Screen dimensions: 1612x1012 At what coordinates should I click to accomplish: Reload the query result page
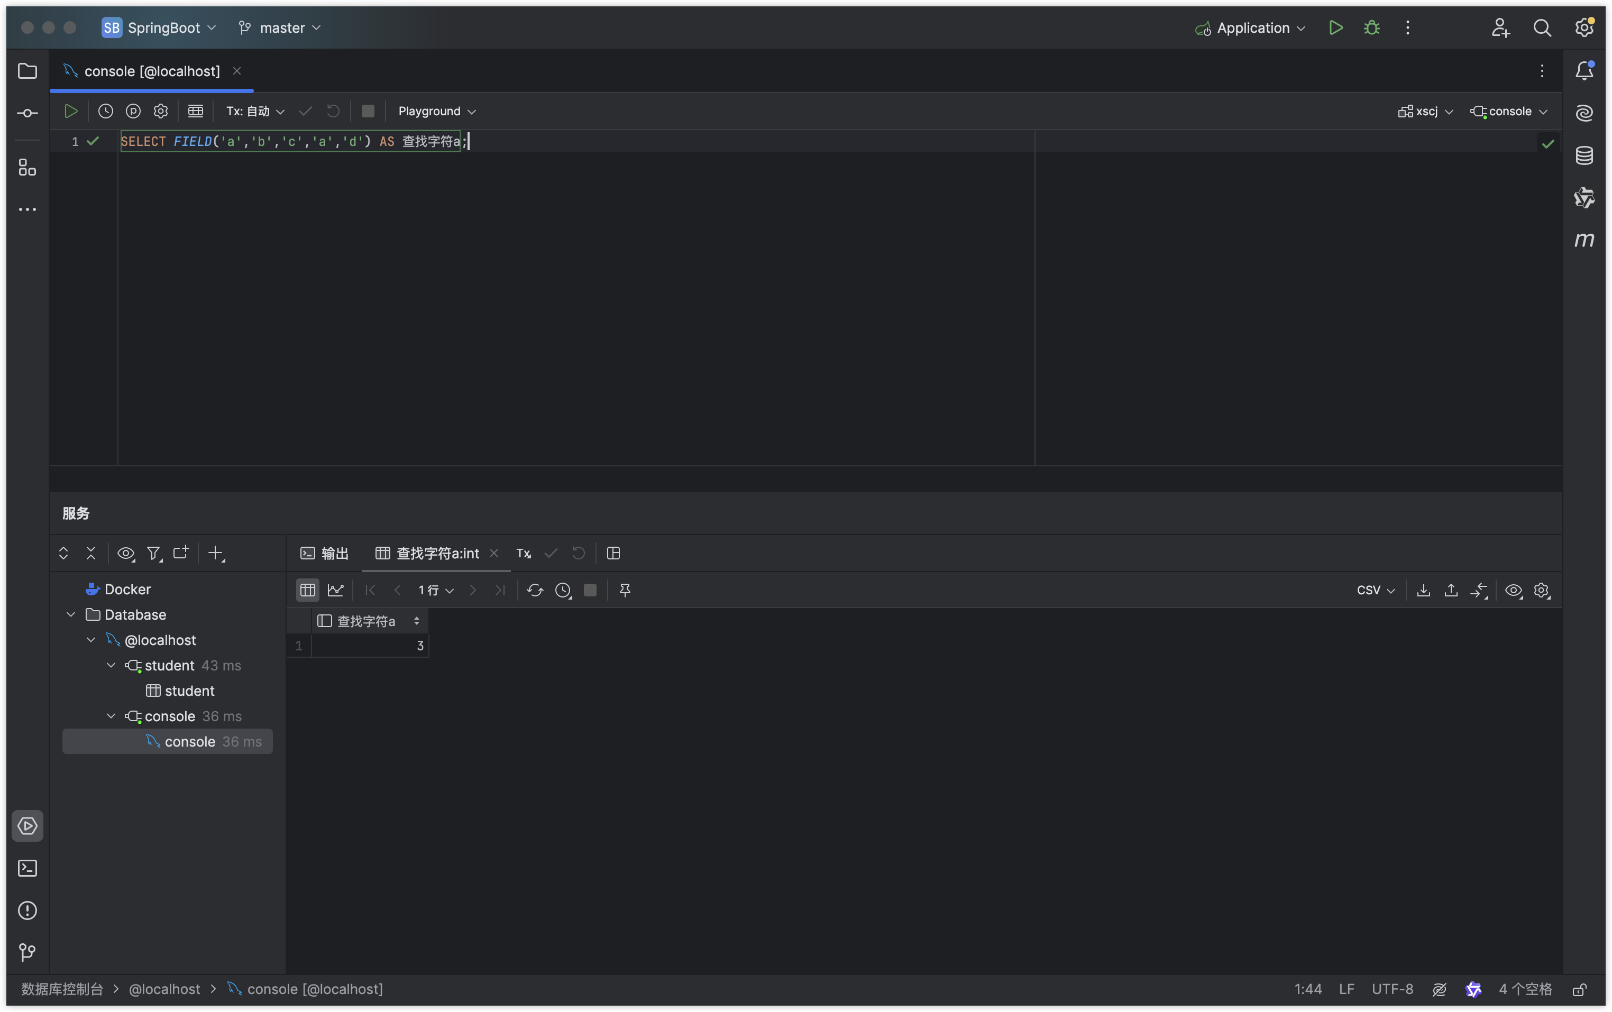(x=534, y=590)
